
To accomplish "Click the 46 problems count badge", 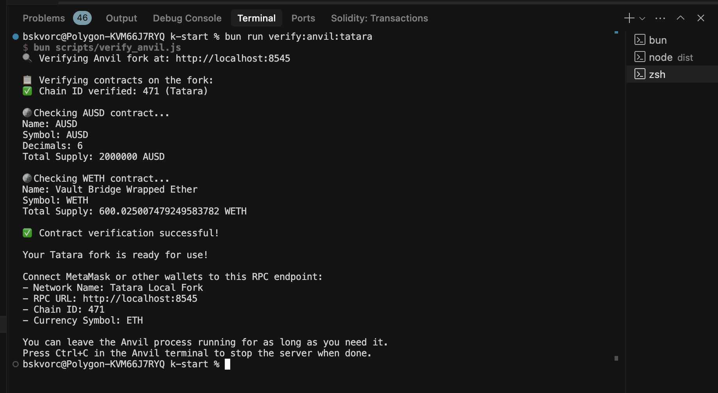I will pos(82,18).
